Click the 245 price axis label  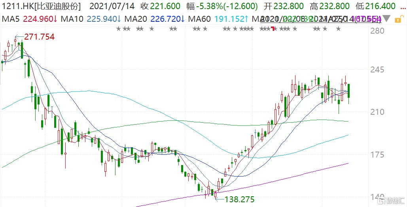coord(378,70)
